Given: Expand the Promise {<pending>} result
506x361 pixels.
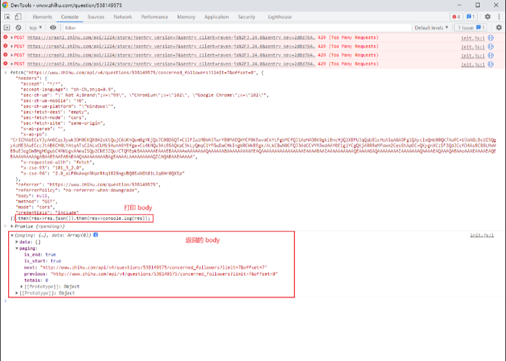Looking at the screenshot, I should tap(12, 226).
